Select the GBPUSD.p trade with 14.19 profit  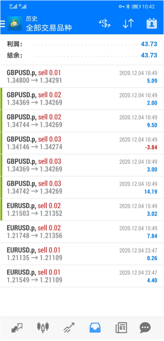82,187
